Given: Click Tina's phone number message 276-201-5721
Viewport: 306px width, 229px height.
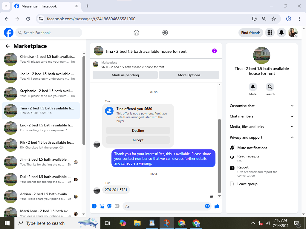Looking at the screenshot, I should [116, 190].
